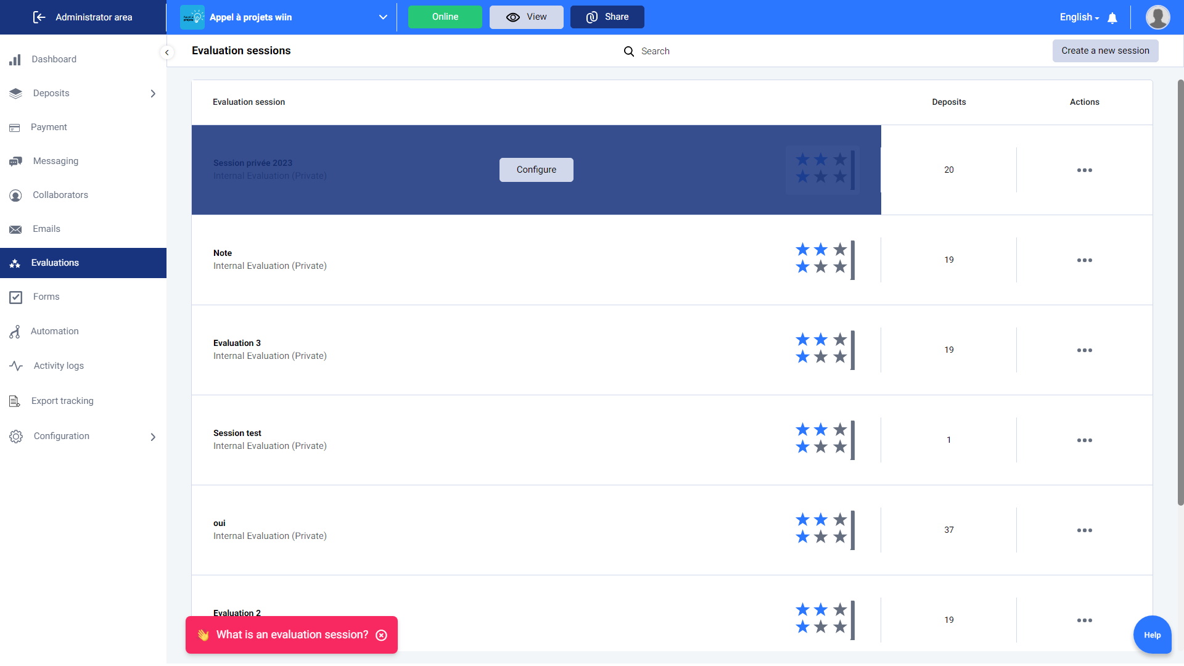The height and width of the screenshot is (666, 1184).
Task: Expand the Configuration submenu arrow
Action: tap(153, 437)
